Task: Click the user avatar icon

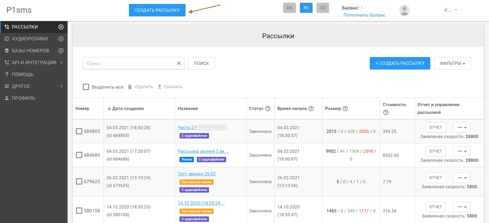Action: point(404,10)
